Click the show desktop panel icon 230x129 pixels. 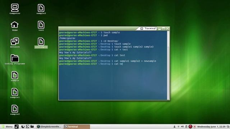(x=17, y=126)
